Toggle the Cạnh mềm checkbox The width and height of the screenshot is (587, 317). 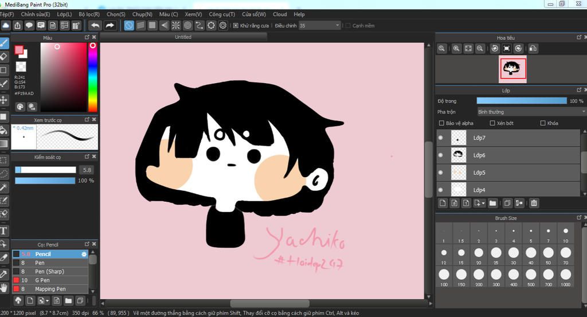348,25
